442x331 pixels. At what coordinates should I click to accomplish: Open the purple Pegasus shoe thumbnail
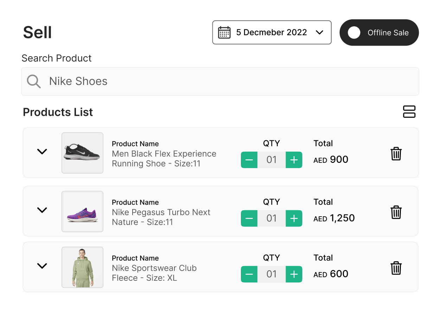pyautogui.click(x=82, y=212)
